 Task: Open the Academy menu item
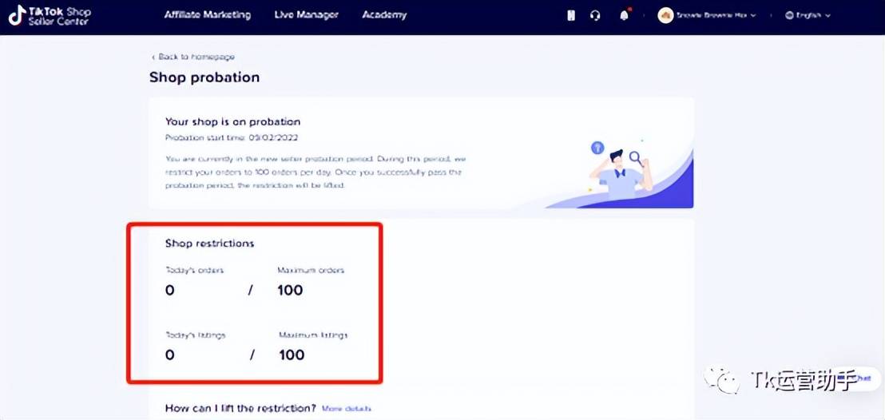click(x=384, y=15)
